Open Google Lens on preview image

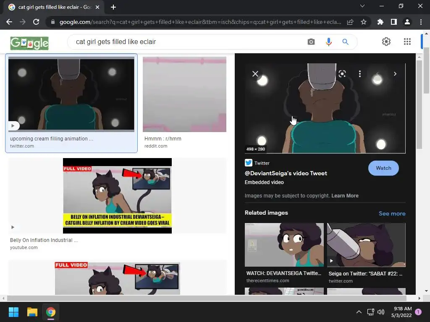click(342, 74)
